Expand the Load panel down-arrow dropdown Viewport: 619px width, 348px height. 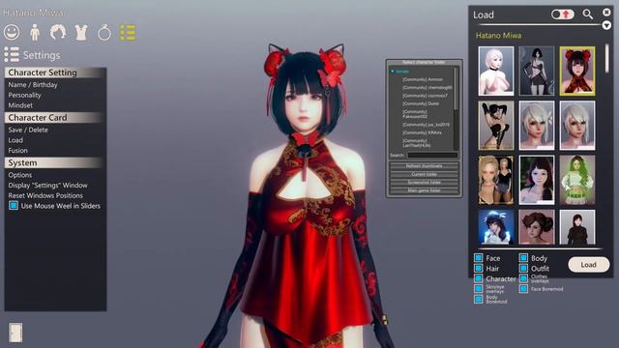(606, 26)
